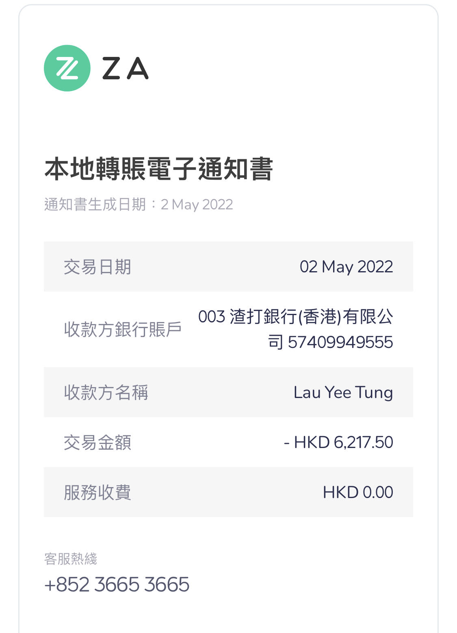This screenshot has width=457, height=633.
Task: Select the gray 2 May 2022 generation date
Action: pos(197,204)
